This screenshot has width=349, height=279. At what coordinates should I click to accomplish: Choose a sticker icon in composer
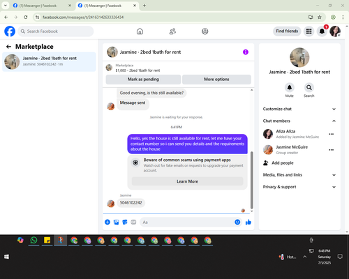(x=125, y=222)
